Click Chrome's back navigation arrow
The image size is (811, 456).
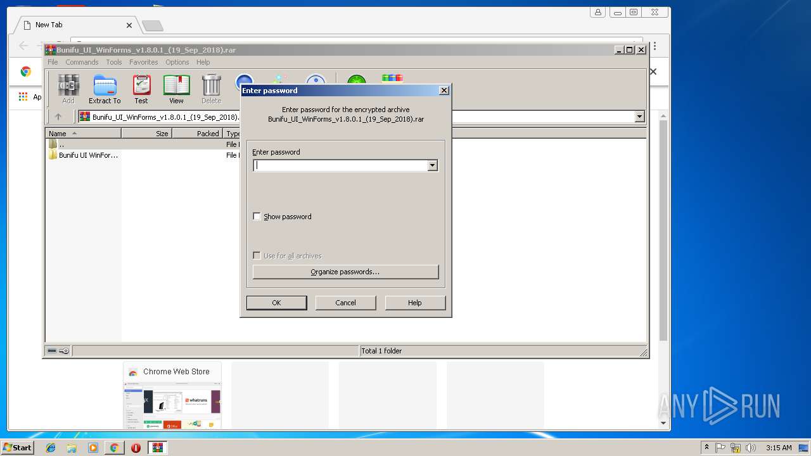(23, 46)
